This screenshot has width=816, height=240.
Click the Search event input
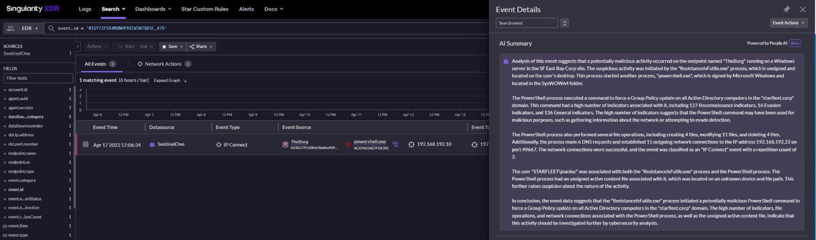click(527, 23)
